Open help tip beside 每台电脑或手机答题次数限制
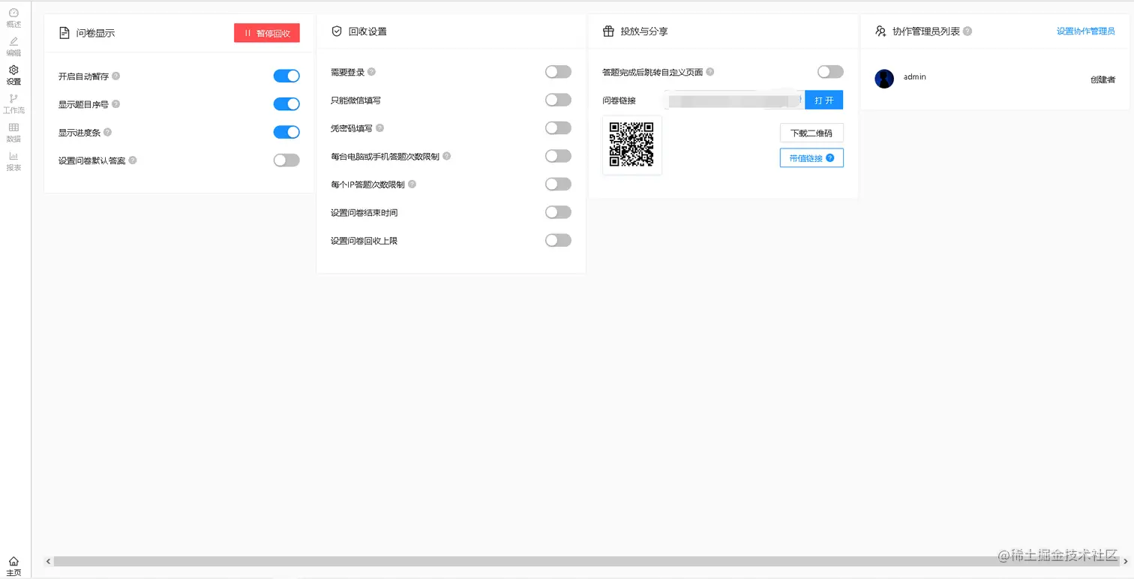The height and width of the screenshot is (579, 1134). point(446,155)
